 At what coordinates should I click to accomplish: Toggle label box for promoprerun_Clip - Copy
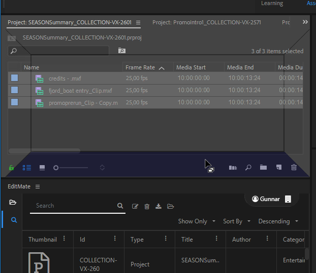tap(15, 102)
